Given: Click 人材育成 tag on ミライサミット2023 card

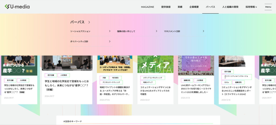Looking at the screenshot, I should point(200,80).
